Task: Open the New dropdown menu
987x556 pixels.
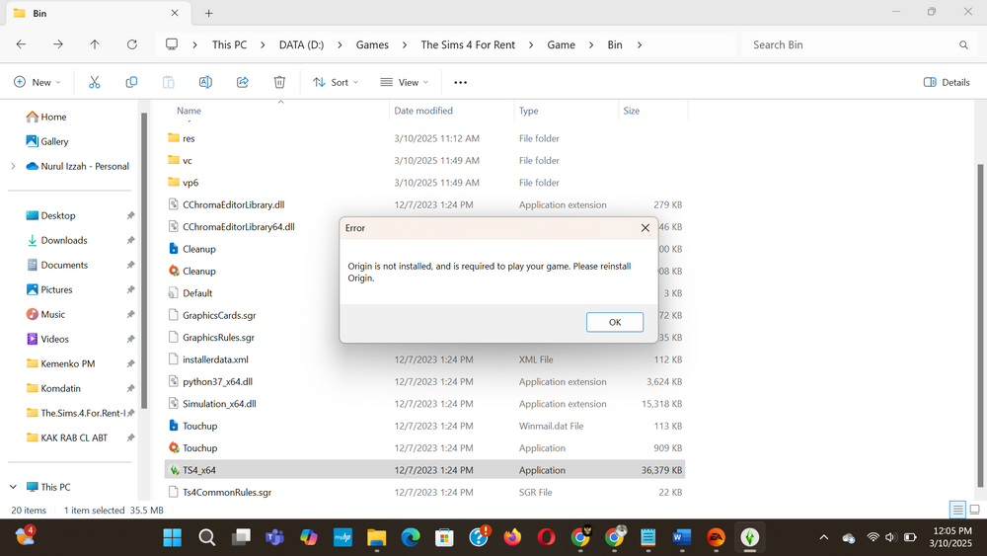Action: [x=38, y=82]
